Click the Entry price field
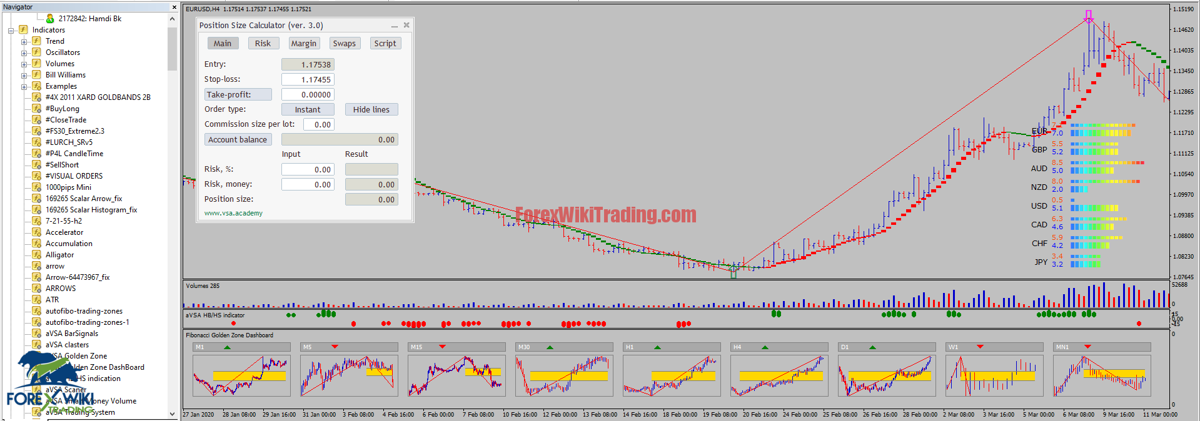1200x421 pixels. (308, 64)
